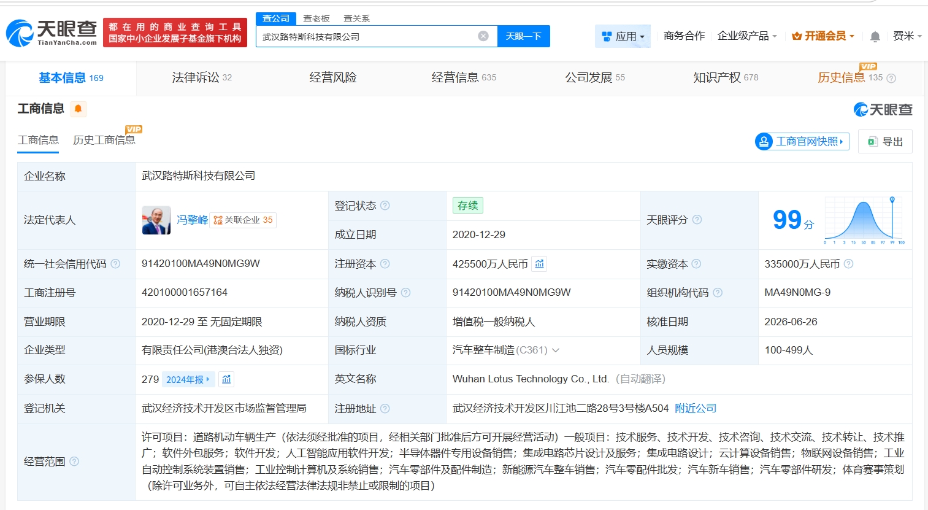This screenshot has height=510, width=928.
Task: Click 425500万人民币 registered capital value
Action: pos(490,264)
